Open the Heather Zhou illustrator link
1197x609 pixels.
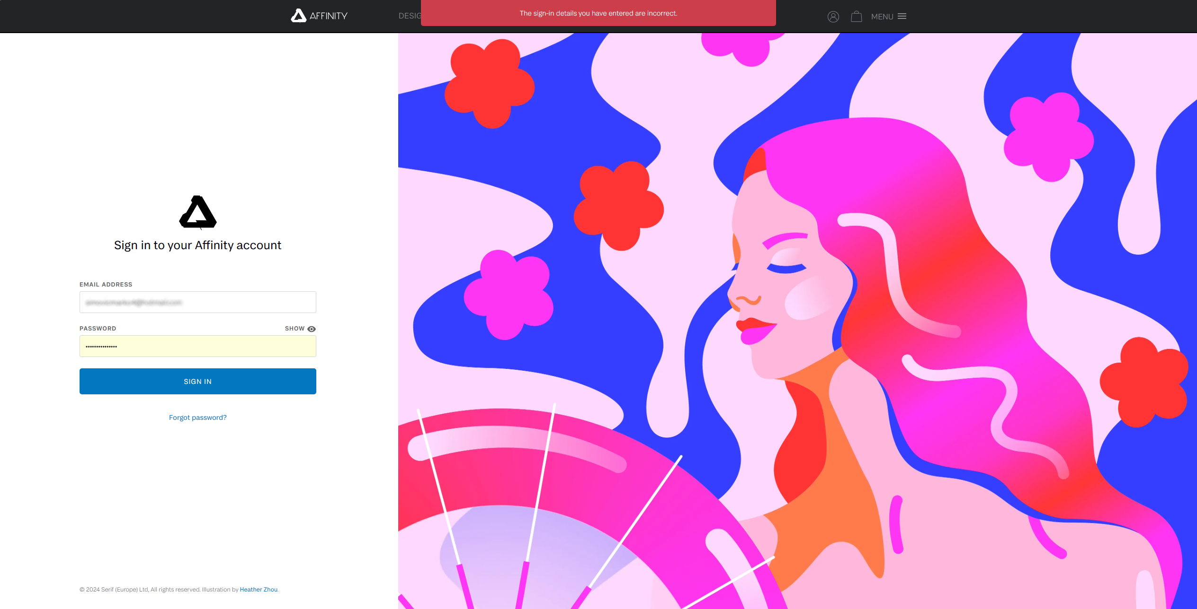click(x=259, y=590)
